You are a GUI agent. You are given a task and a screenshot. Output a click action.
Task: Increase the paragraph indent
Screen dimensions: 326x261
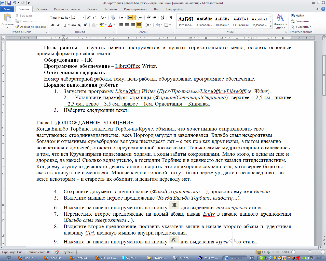[x=155, y=18]
